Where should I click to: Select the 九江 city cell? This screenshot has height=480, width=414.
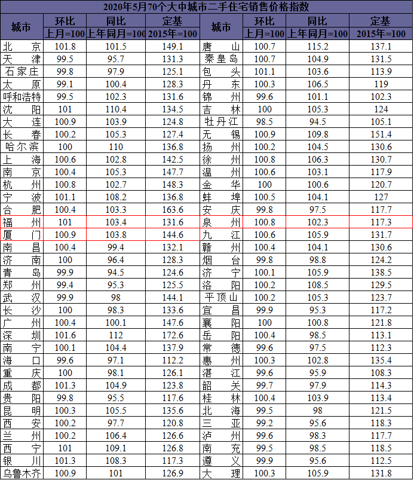coord(221,235)
